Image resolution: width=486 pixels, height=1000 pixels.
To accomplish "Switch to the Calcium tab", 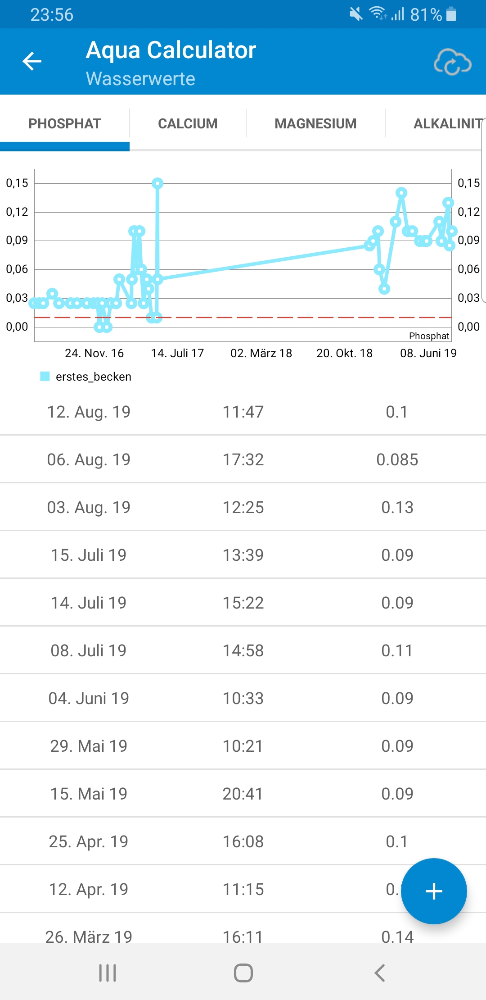I will (188, 123).
